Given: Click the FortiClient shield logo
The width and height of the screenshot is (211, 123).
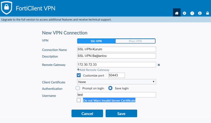Looking at the screenshot, I should coord(6,7).
